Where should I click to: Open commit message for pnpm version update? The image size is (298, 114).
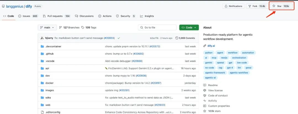127,46
